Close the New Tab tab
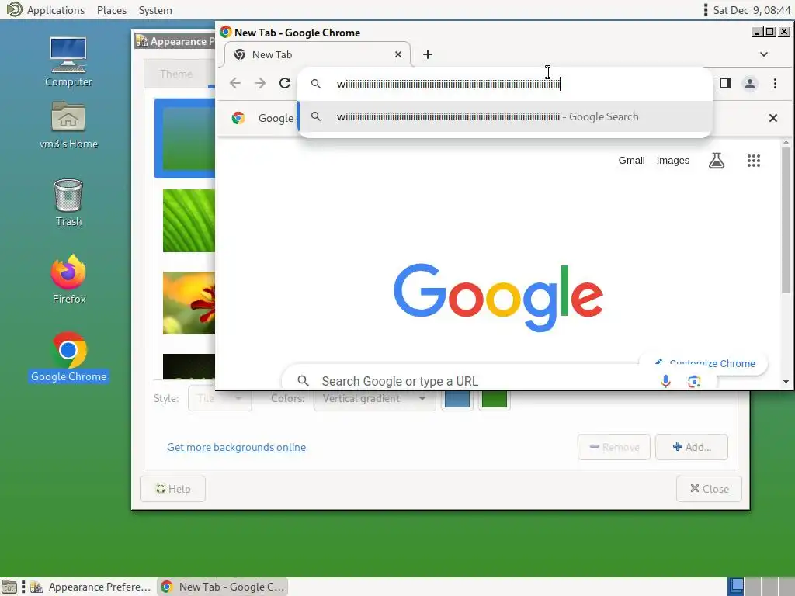 398,54
